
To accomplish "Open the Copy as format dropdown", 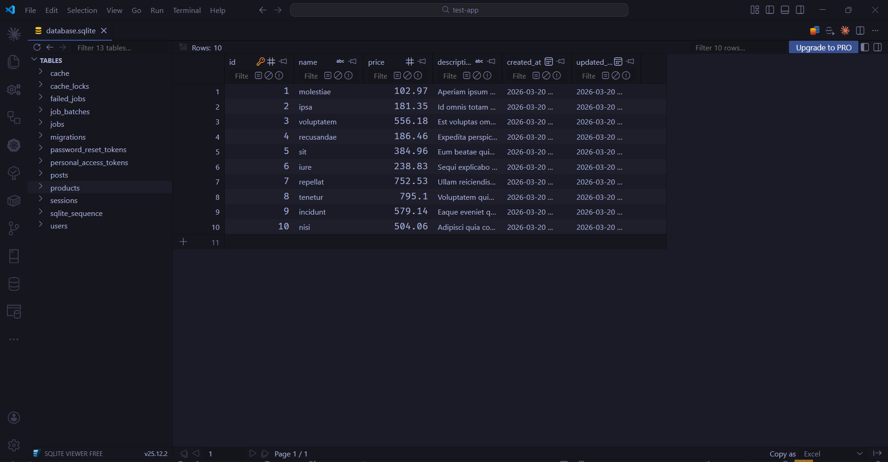I will tap(860, 454).
